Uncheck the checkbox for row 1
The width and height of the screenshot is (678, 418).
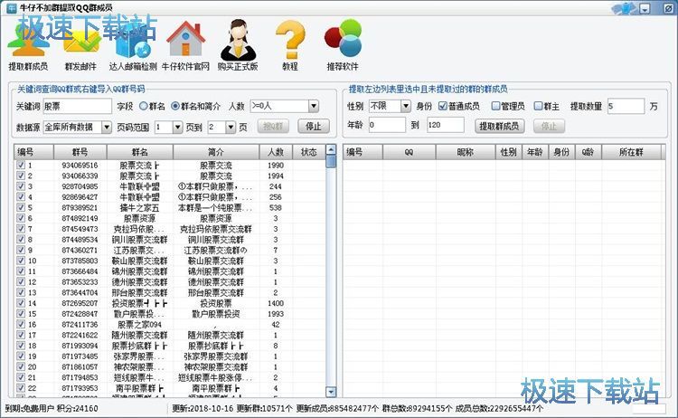click(21, 165)
